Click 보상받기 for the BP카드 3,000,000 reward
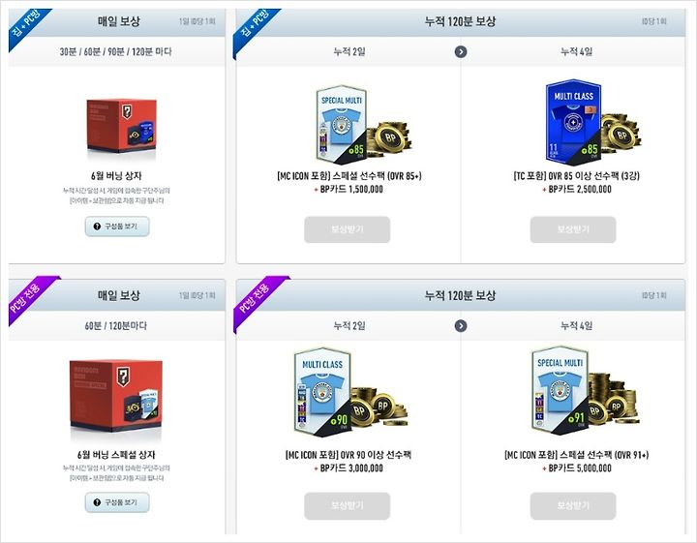 tap(348, 506)
